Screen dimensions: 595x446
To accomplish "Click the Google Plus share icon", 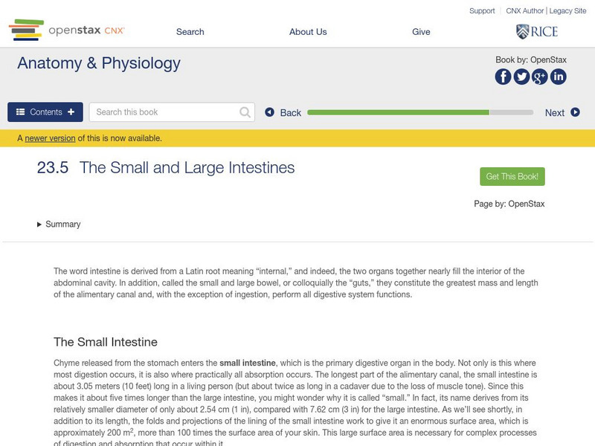I will pos(540,77).
